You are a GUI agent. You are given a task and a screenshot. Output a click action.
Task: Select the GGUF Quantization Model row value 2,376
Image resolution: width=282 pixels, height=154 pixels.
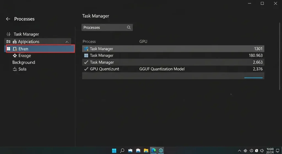pos(257,69)
